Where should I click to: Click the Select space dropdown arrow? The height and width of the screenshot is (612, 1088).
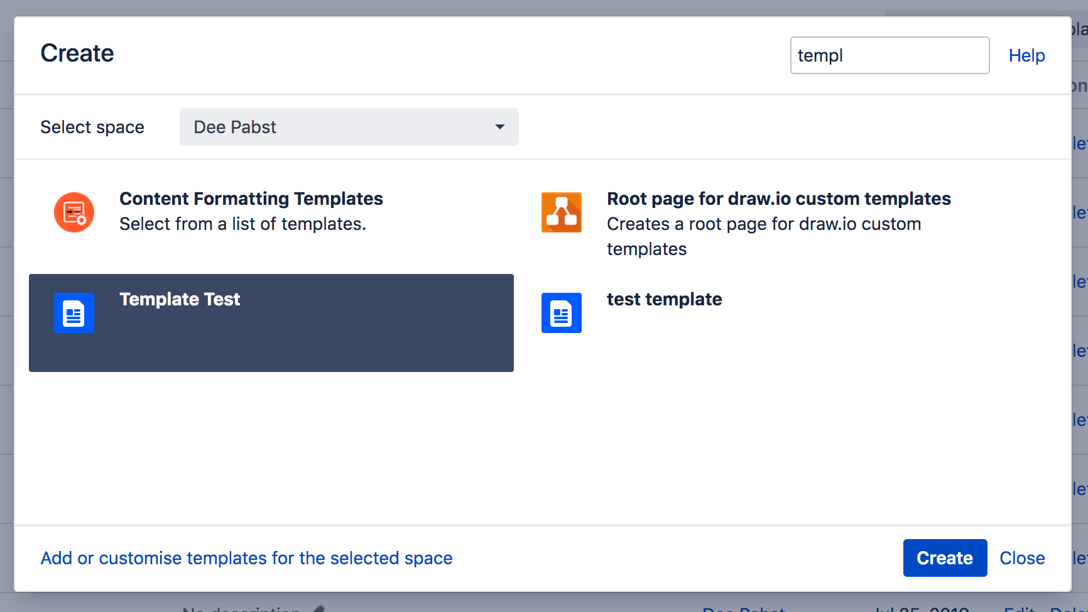[x=499, y=127]
